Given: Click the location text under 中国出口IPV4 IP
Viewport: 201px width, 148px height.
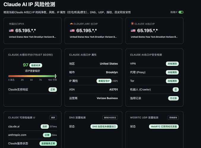Looking at the screenshot, I should tap(32, 37).
